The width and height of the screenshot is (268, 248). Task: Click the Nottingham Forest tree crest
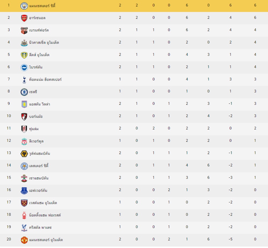click(24, 215)
